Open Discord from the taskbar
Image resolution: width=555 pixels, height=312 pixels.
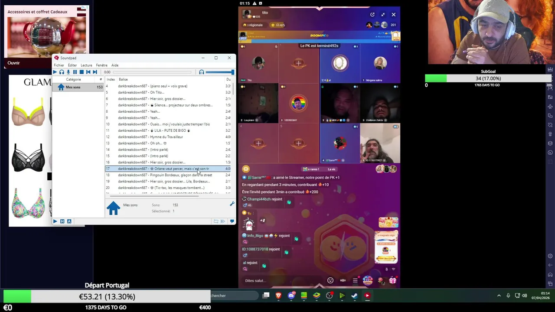coord(291,296)
